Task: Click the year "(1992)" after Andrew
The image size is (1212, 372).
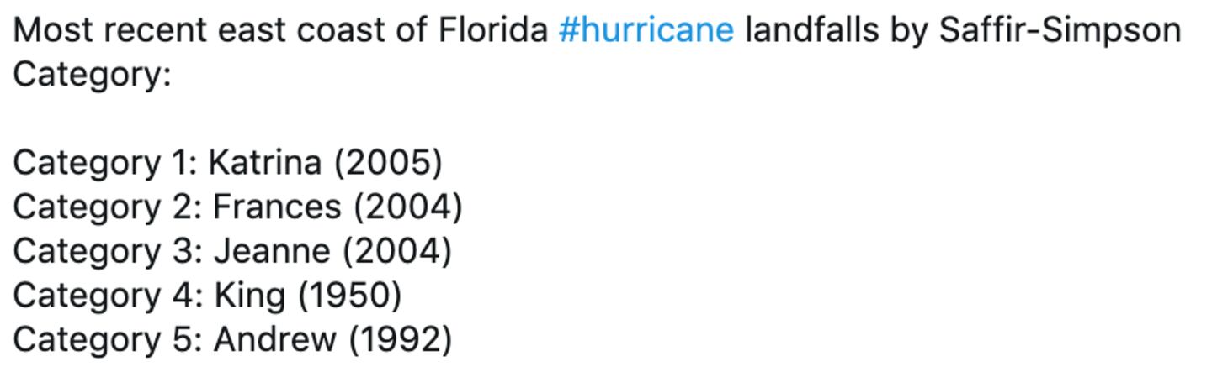Action: point(401,340)
